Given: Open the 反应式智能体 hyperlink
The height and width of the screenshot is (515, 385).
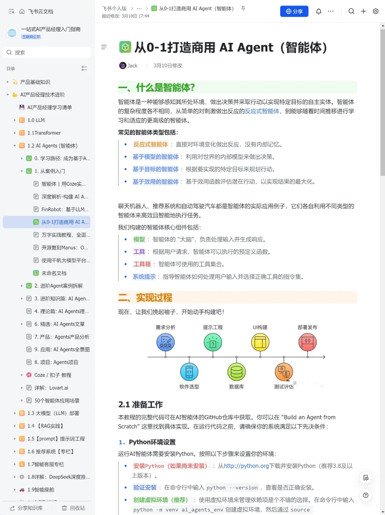Looking at the screenshot, I should (x=262, y=111).
